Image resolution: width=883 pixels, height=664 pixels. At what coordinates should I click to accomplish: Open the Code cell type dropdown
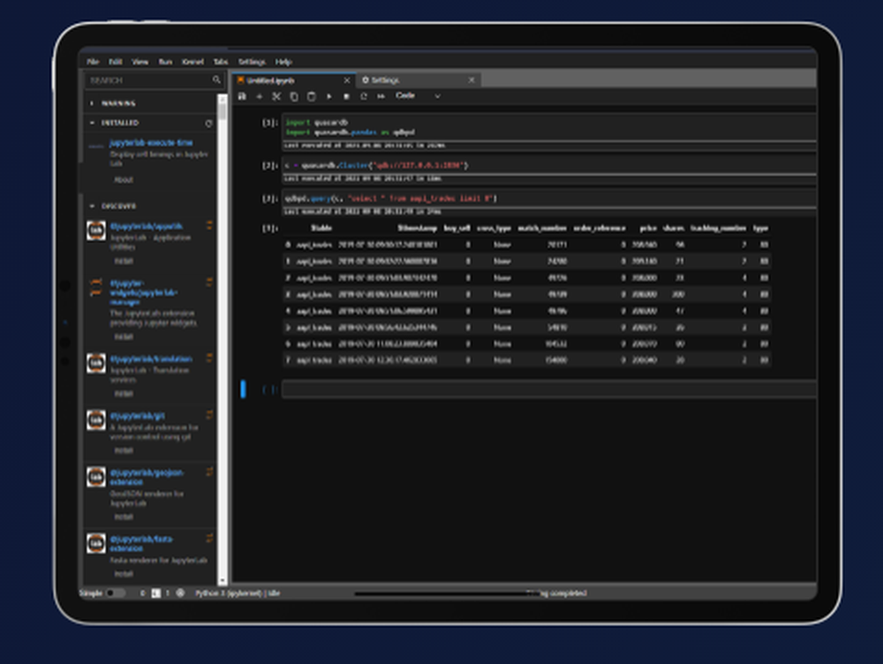pyautogui.click(x=415, y=96)
